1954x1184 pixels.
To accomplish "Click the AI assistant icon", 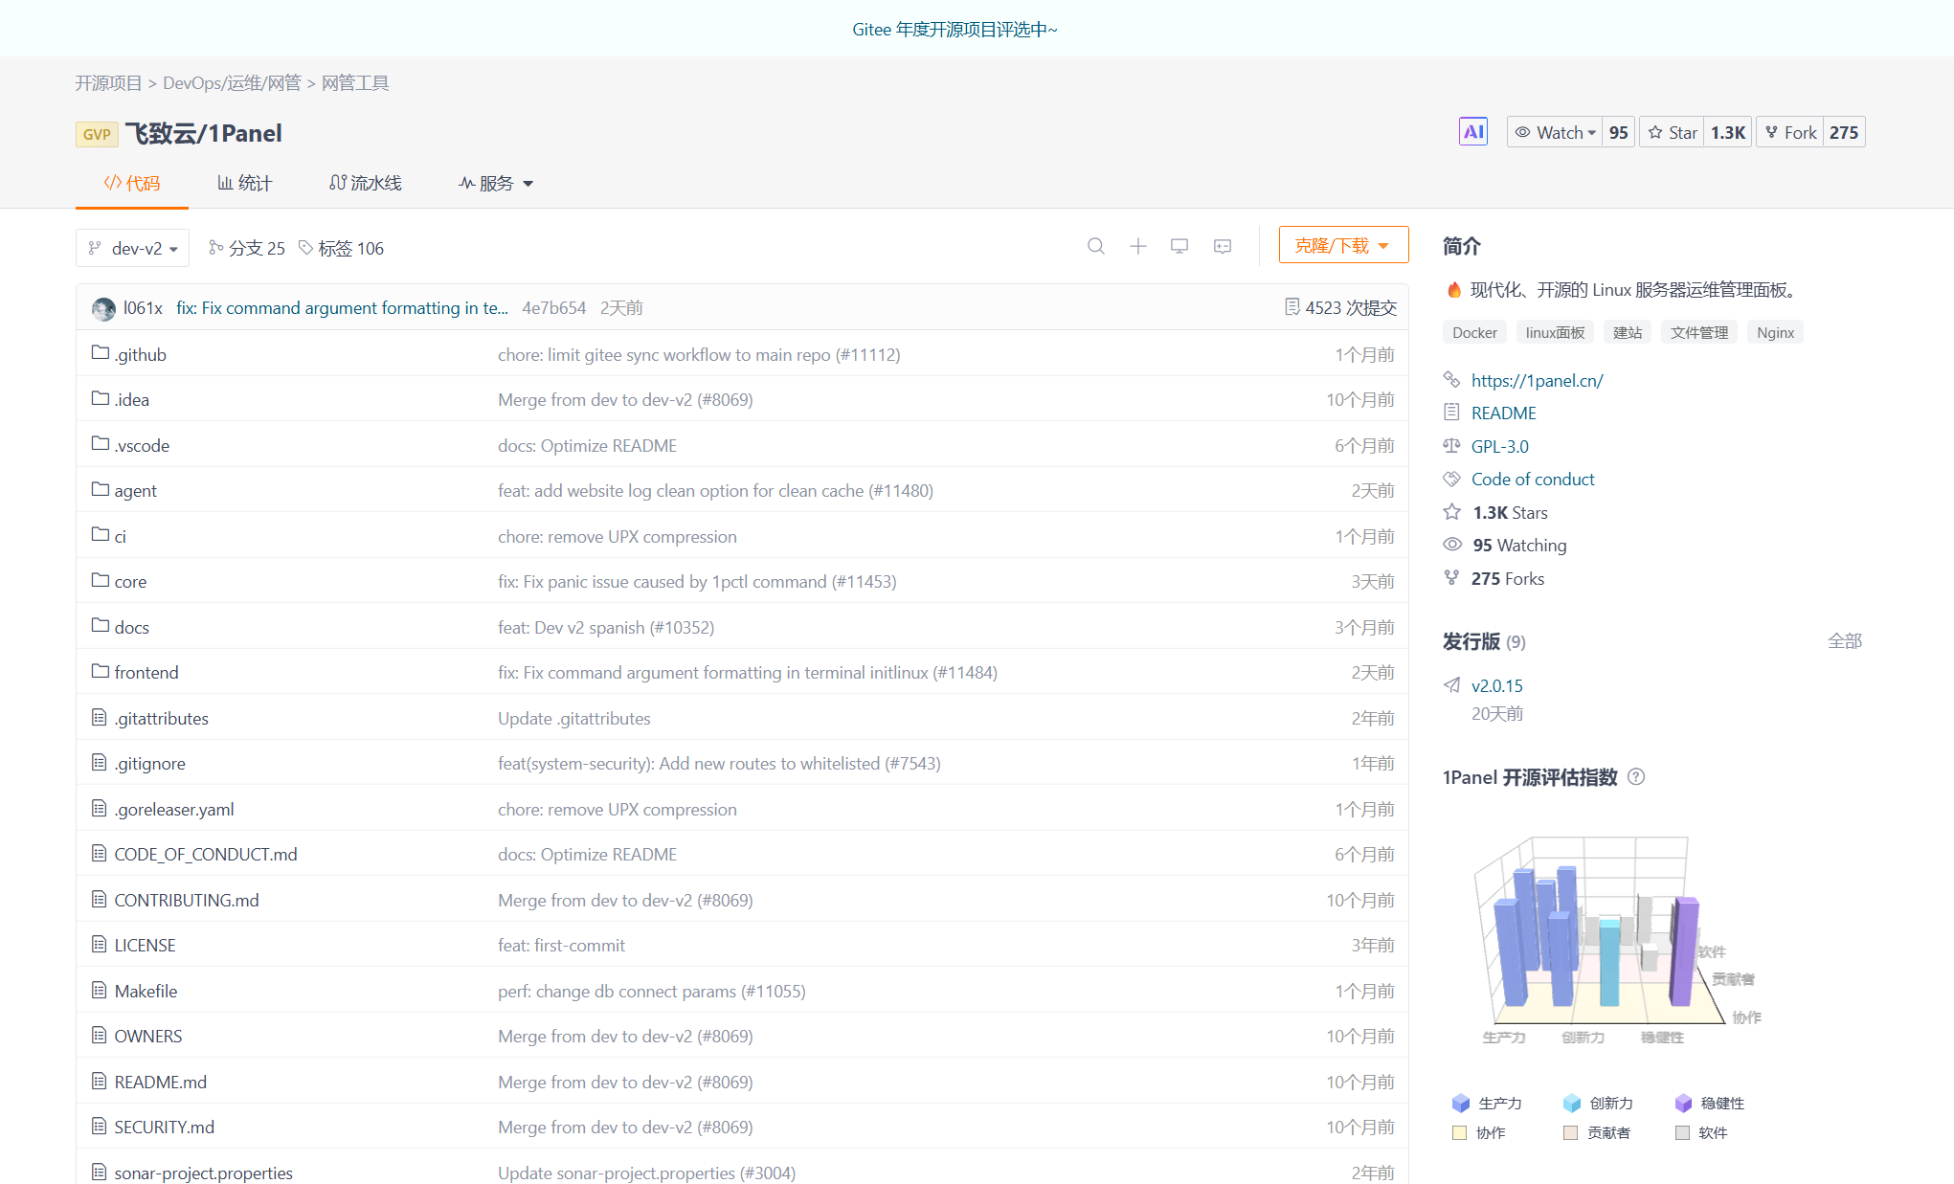I will pos(1472,132).
